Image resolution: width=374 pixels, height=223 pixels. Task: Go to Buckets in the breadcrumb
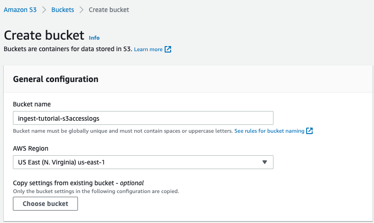pyautogui.click(x=63, y=10)
